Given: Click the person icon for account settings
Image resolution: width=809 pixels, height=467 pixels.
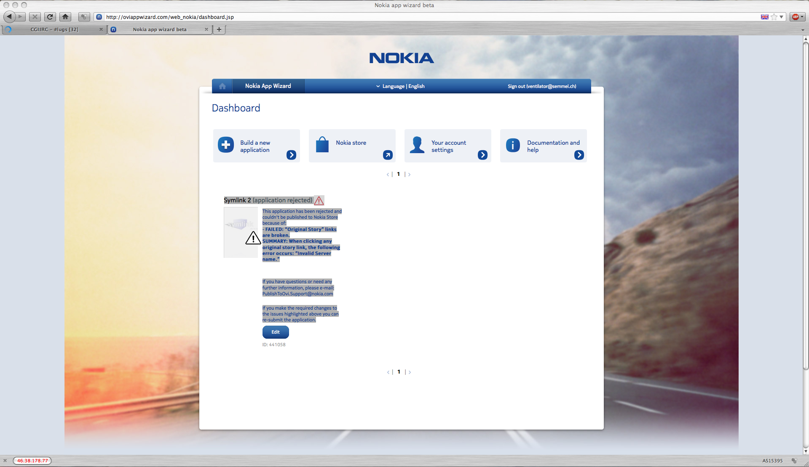Looking at the screenshot, I should [417, 145].
